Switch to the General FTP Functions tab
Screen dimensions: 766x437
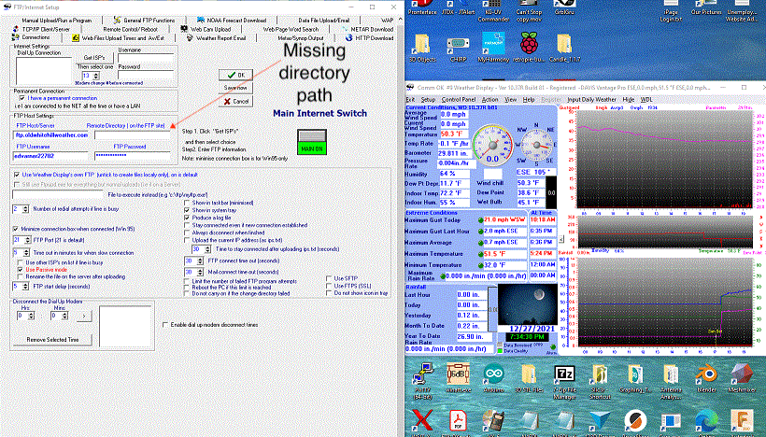[x=145, y=20]
